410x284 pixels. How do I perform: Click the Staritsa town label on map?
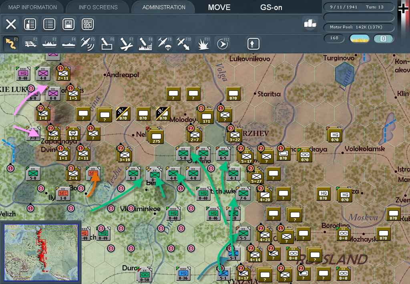point(269,94)
